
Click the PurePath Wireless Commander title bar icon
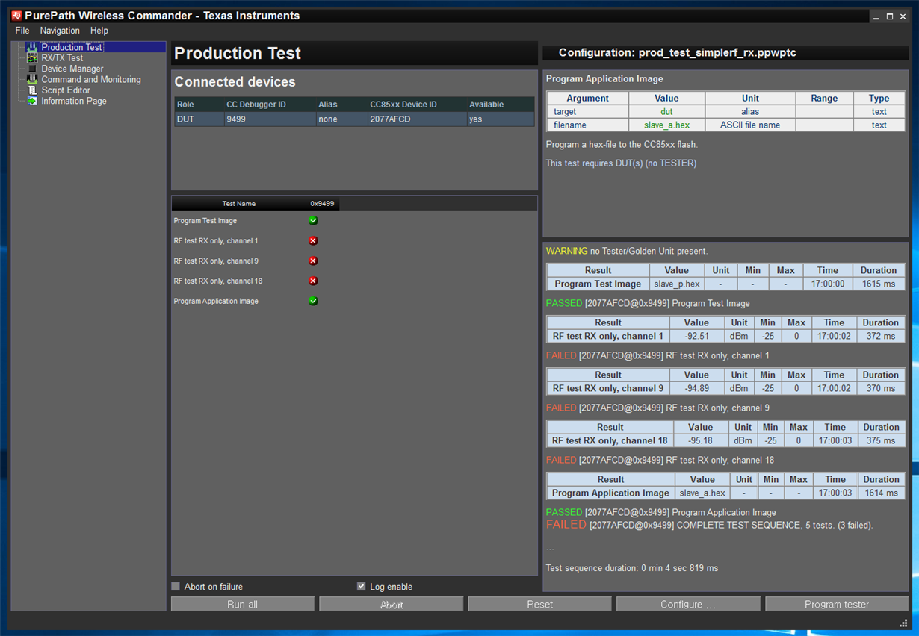pos(17,16)
